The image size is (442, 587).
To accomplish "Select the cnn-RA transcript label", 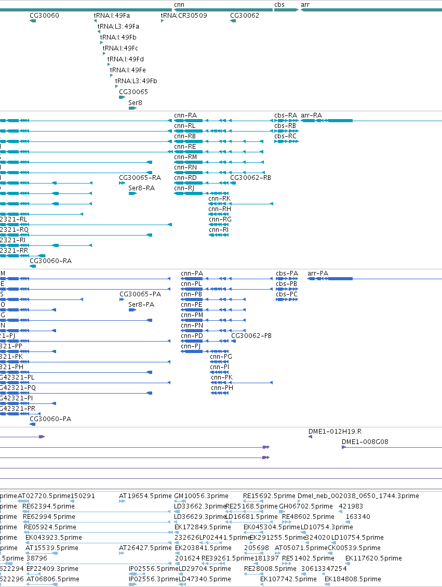I will point(185,115).
